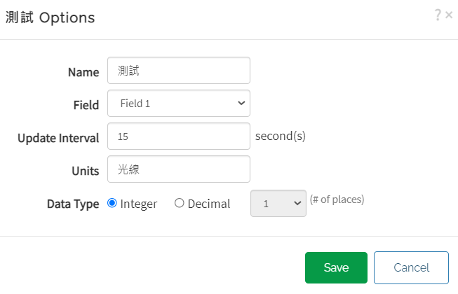Viewport: 458px width, 294px height.
Task: Focus the Units field containing 光線
Action: point(179,169)
